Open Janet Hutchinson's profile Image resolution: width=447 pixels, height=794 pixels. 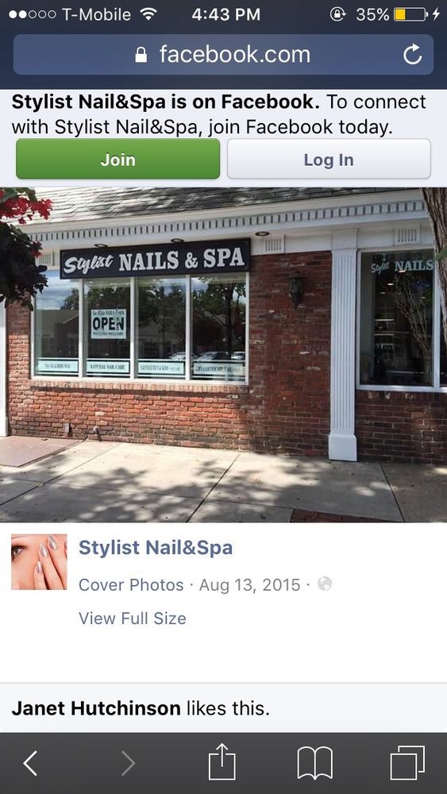point(96,708)
